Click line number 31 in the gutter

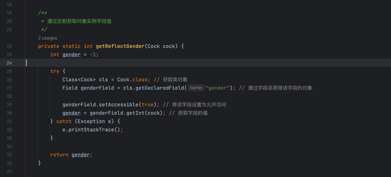(9, 122)
